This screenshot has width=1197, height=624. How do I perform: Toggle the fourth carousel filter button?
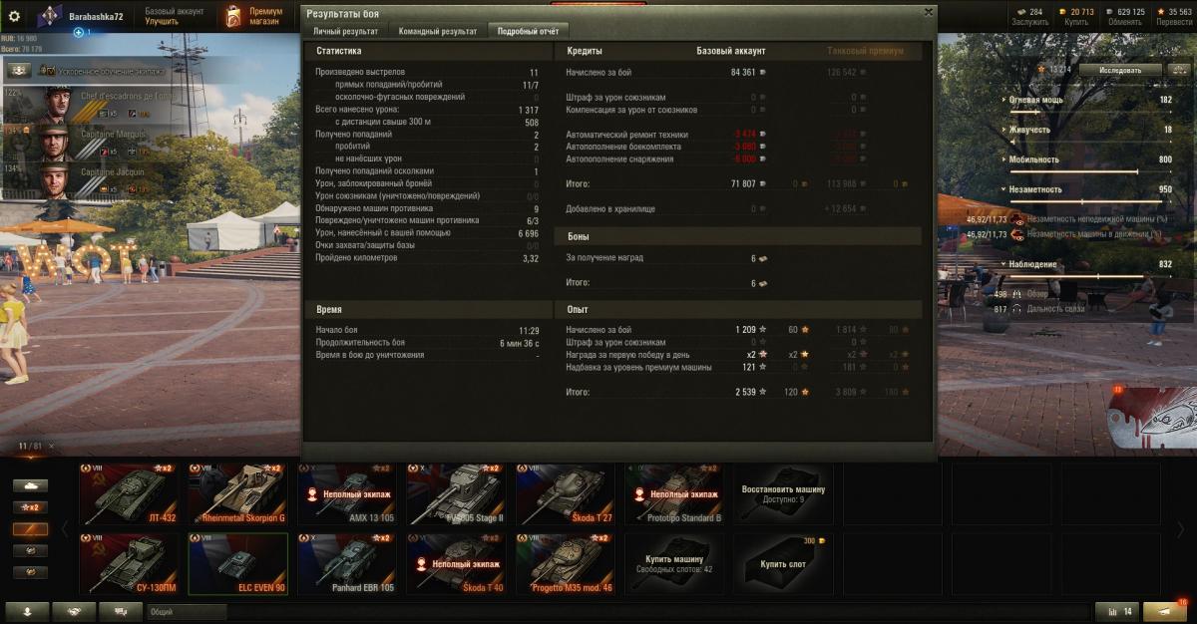30,551
